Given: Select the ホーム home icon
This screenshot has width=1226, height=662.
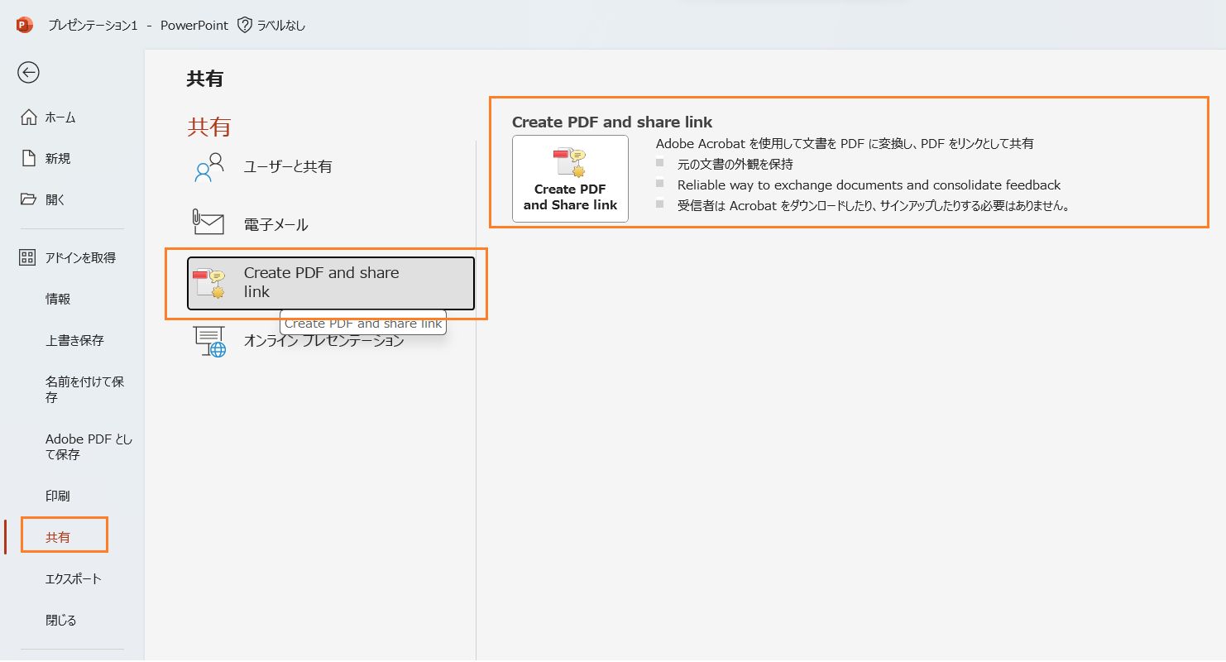Looking at the screenshot, I should point(28,117).
